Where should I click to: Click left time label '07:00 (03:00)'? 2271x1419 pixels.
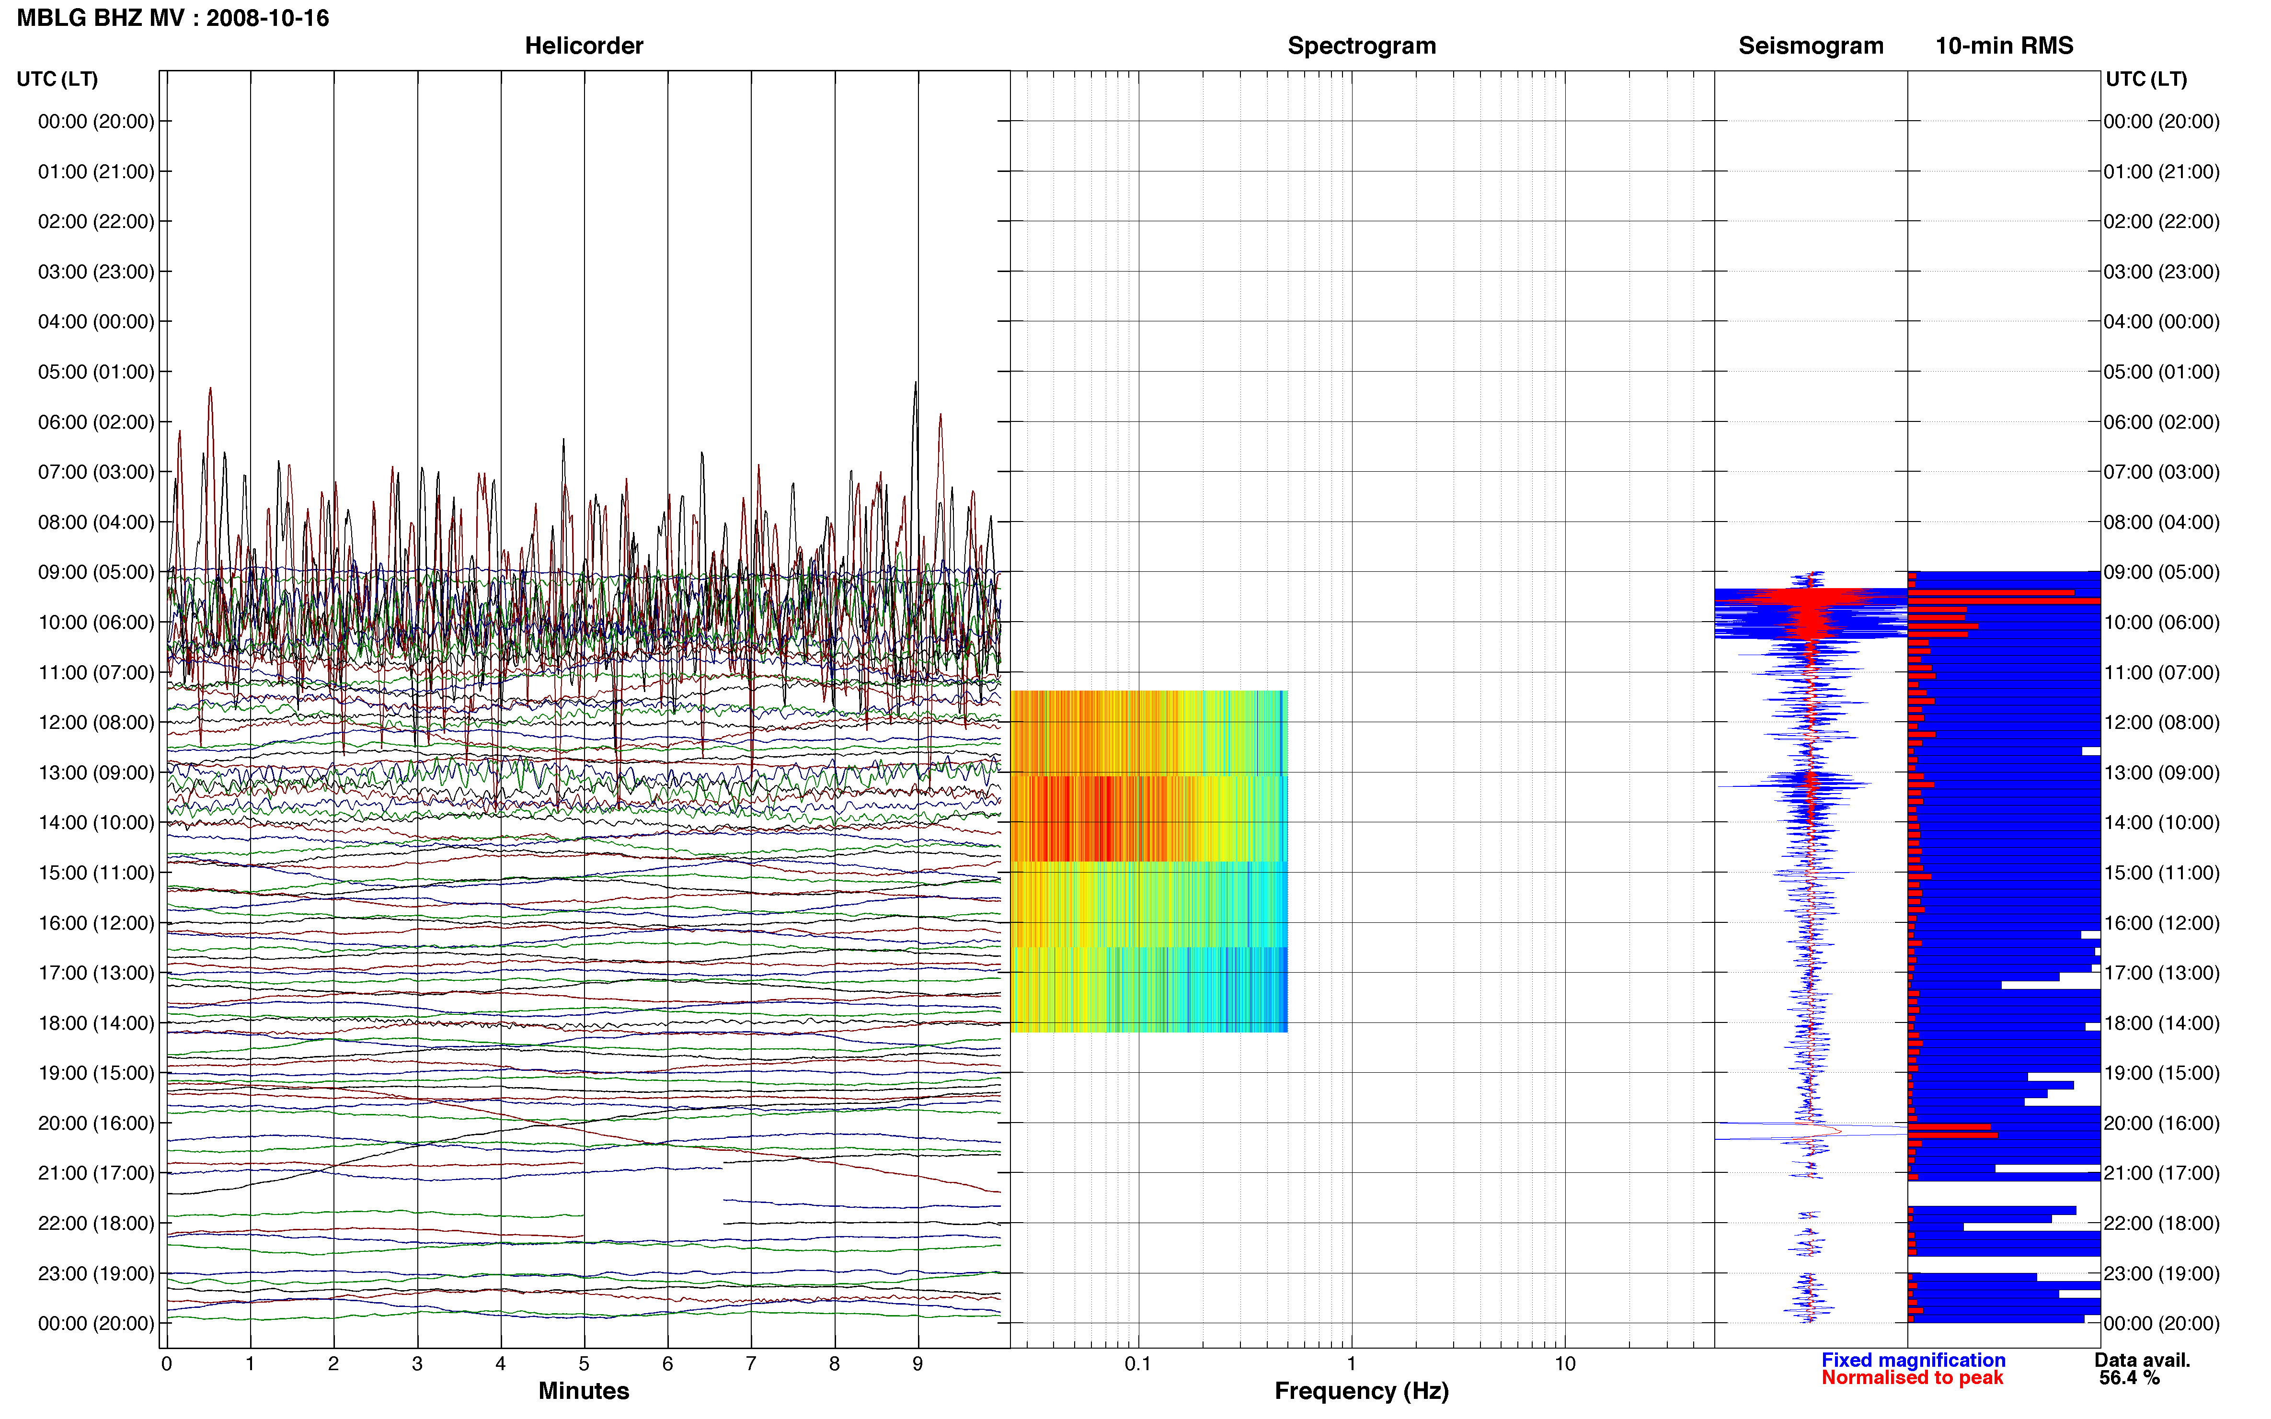(96, 472)
